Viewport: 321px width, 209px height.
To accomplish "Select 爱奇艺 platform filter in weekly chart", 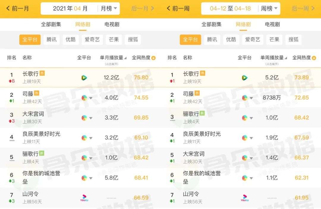I will pos(253,39).
